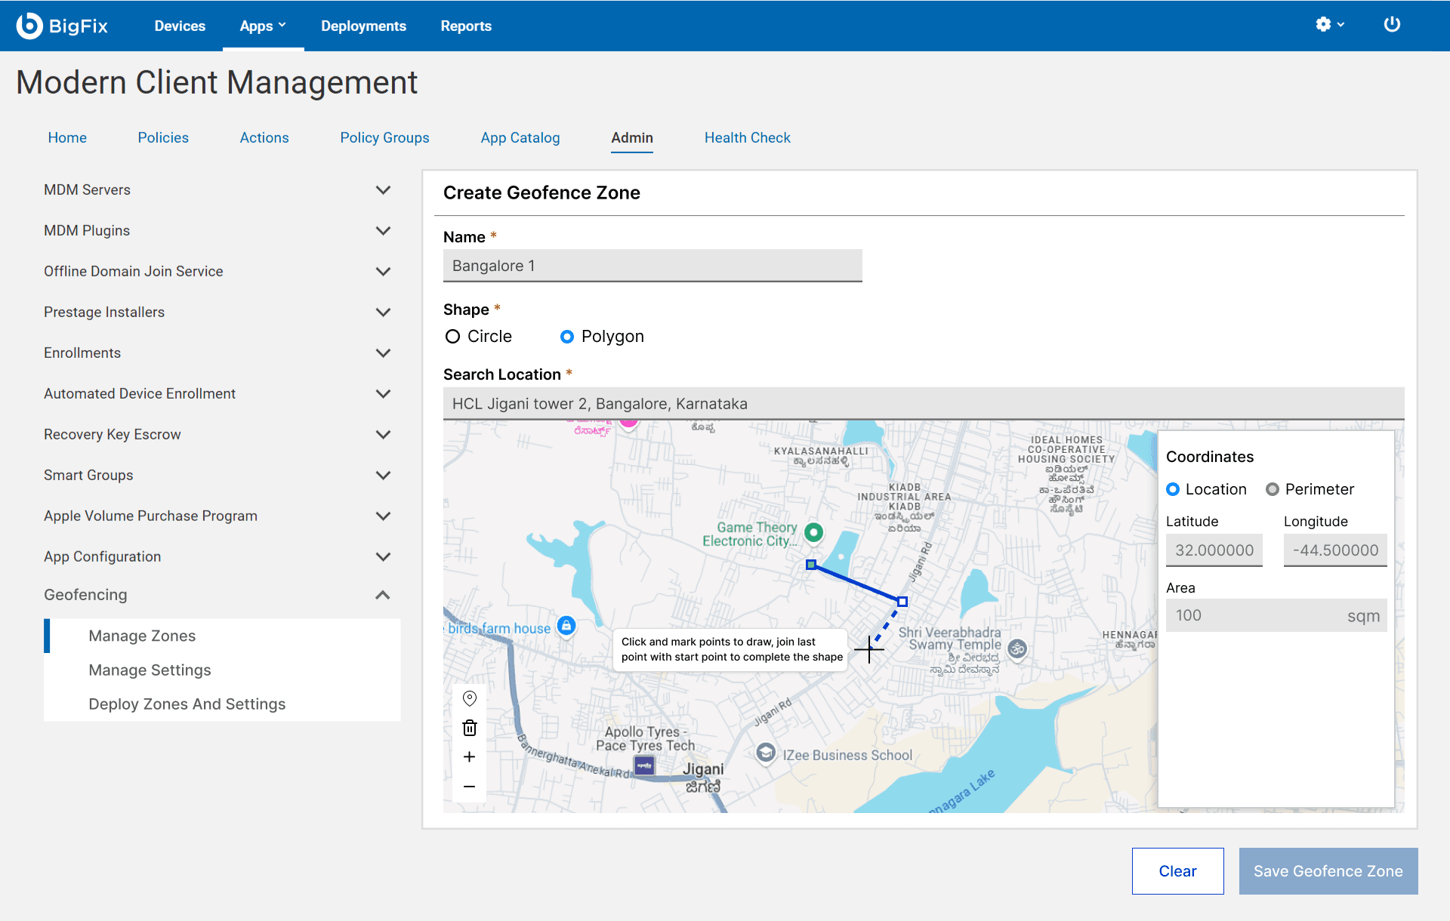Click the Clear button
The width and height of the screenshot is (1450, 921).
coord(1178,871)
